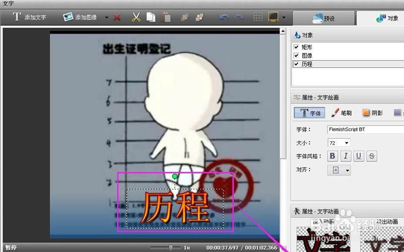This screenshot has height=252, width=404.
Task: Open the 字体 (Font) properties tab
Action: click(309, 113)
